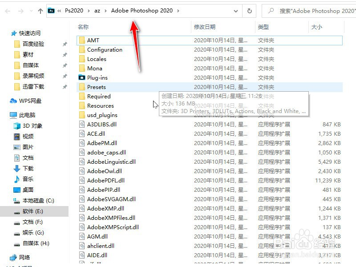Refresh the folder view
The width and height of the screenshot is (356, 267).
250,11
